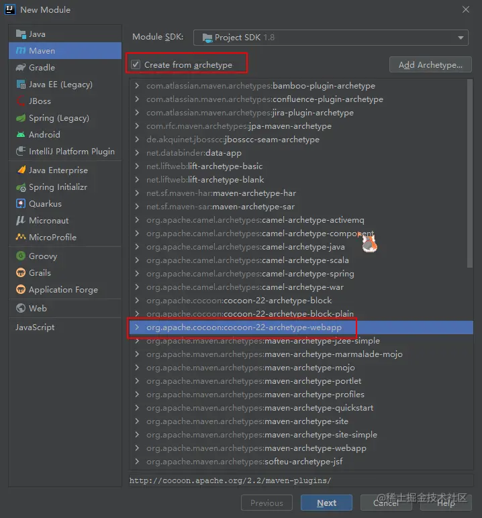Screen dimensions: 482x518
Task: Click the Web globe icon
Action: tap(21, 308)
